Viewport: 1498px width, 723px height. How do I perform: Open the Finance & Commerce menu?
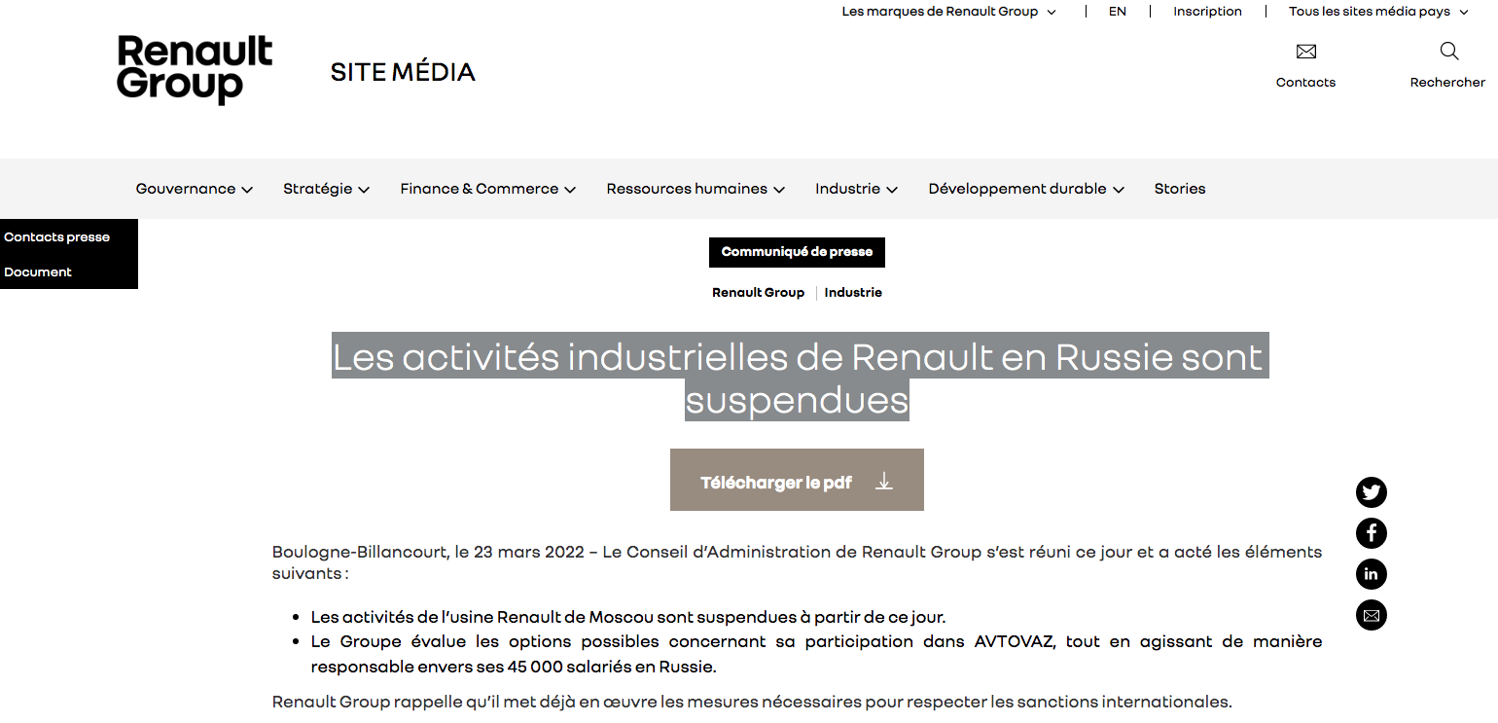pos(488,189)
